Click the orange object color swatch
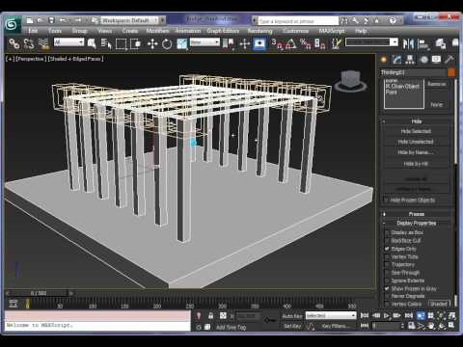463x347 pixels. 451,72
